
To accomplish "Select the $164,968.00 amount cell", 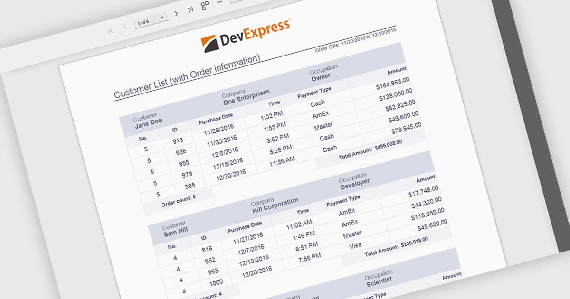I will tap(392, 84).
